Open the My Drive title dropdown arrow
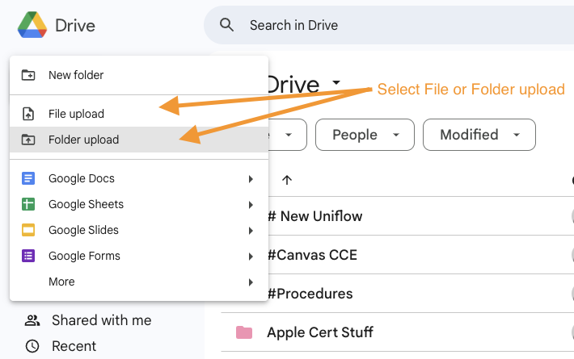The height and width of the screenshot is (359, 574). [x=336, y=82]
